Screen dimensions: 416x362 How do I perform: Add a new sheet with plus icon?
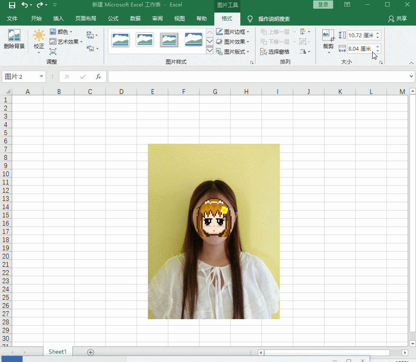click(90, 352)
